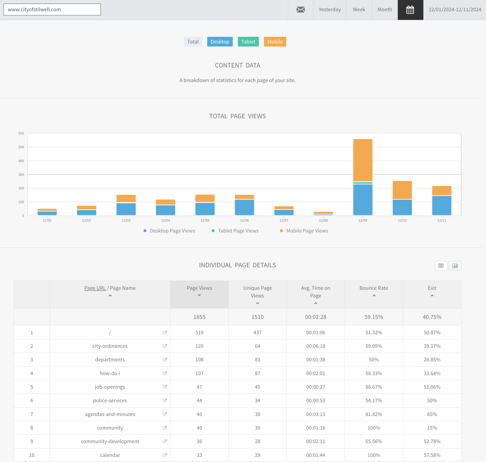This screenshot has height=462, width=486.
Task: Toggle the Tablet device filter
Action: click(248, 42)
